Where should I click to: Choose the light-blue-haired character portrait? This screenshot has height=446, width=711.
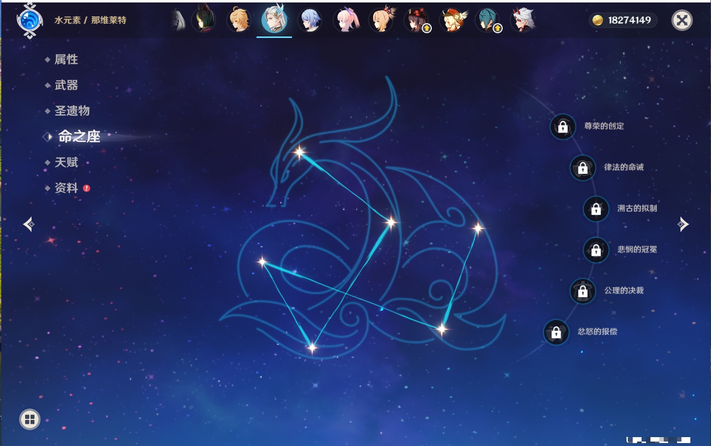(310, 20)
